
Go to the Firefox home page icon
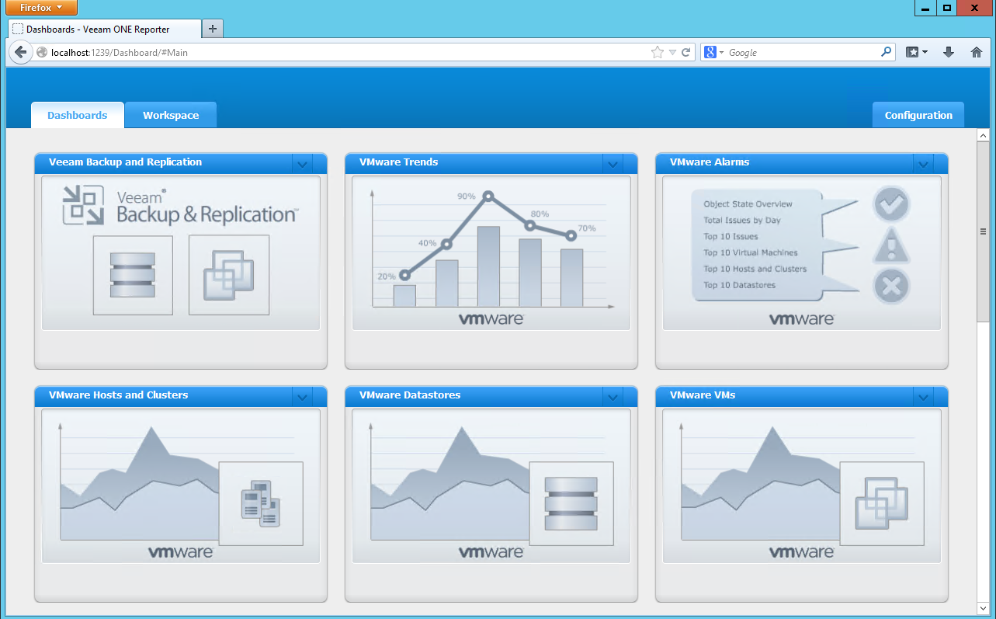977,53
